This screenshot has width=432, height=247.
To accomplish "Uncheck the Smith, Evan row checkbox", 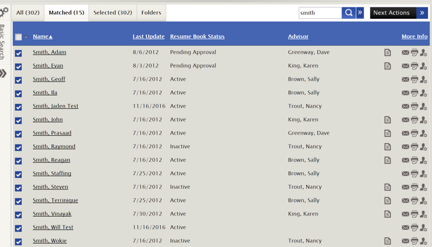I will pos(18,67).
